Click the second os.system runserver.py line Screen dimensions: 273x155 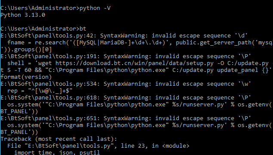[139, 125]
